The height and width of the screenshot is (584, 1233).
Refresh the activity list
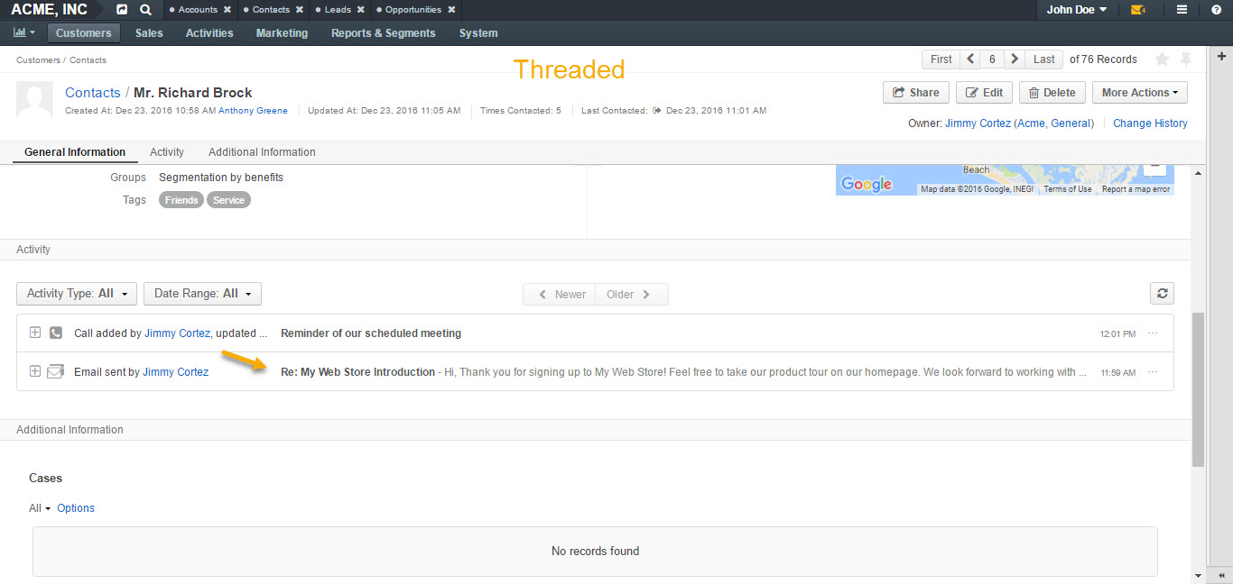(1163, 293)
